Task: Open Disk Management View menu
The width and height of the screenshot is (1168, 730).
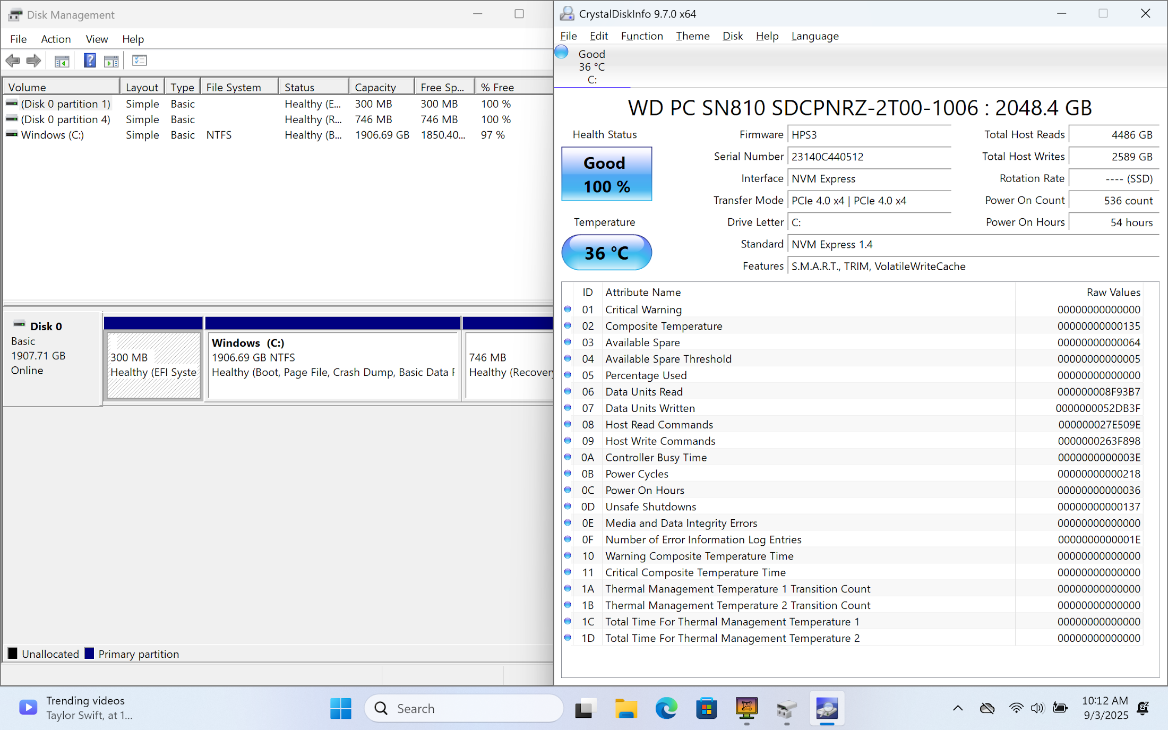Action: coord(97,39)
